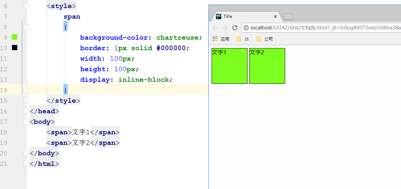
Task: Click 文字1 text in code line 18
Action: (x=81, y=132)
